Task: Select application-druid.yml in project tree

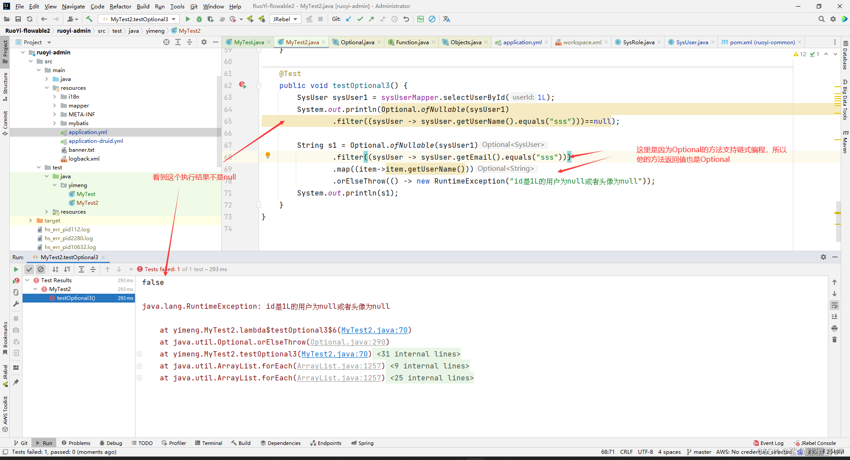Action: [96, 141]
